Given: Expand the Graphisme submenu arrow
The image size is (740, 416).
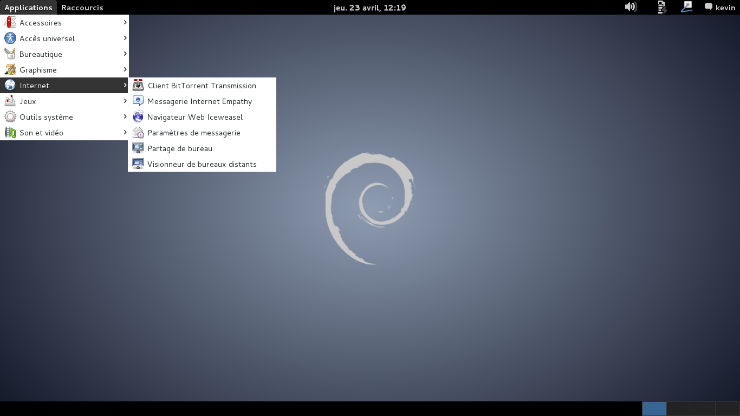Looking at the screenshot, I should click(125, 69).
